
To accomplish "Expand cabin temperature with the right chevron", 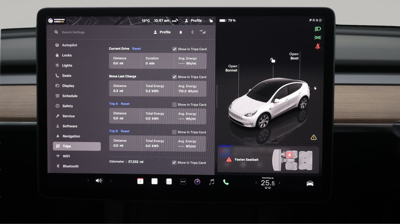I will (x=279, y=183).
